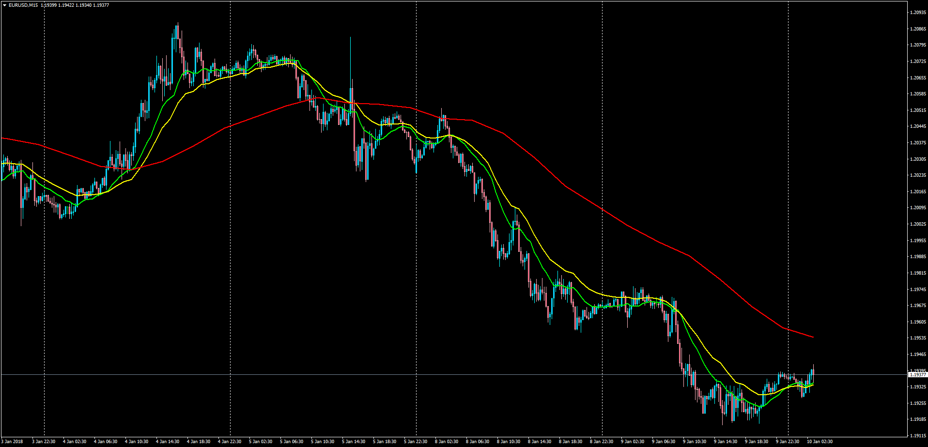Click the 1.19955 price axis label
This screenshot has width=928, height=447.
click(918, 241)
